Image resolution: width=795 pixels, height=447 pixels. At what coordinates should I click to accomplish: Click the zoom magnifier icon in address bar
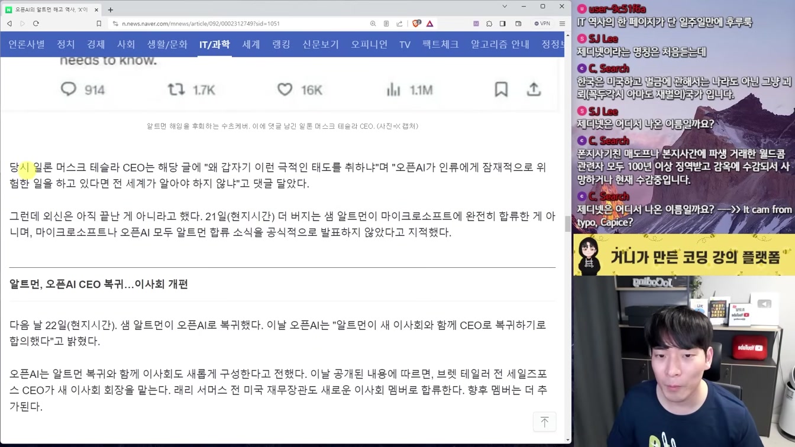click(373, 24)
